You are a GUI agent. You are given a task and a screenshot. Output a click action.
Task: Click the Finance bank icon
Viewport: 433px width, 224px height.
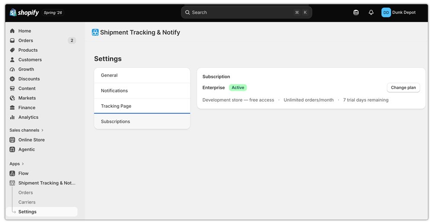coord(12,108)
